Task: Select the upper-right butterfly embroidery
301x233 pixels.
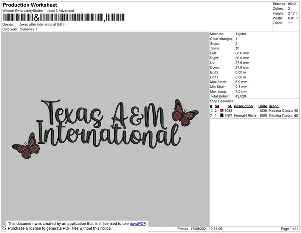Action: (185, 113)
